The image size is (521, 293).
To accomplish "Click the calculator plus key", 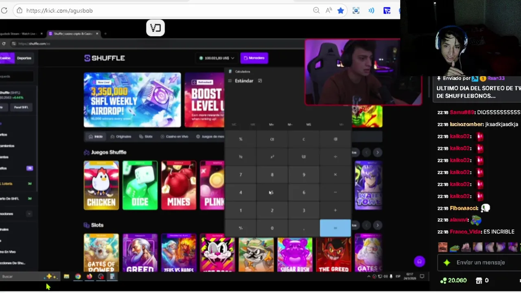I will (x=335, y=210).
